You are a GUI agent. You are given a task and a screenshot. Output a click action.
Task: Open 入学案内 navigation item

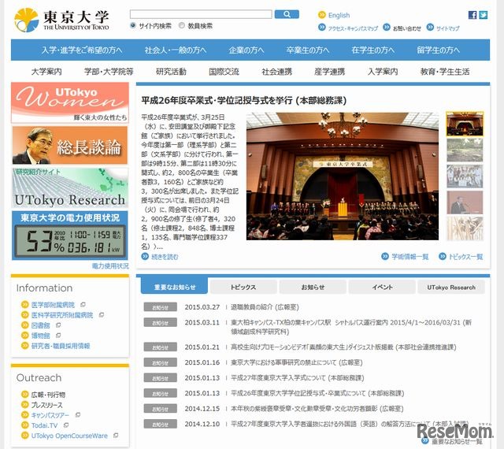point(383,72)
